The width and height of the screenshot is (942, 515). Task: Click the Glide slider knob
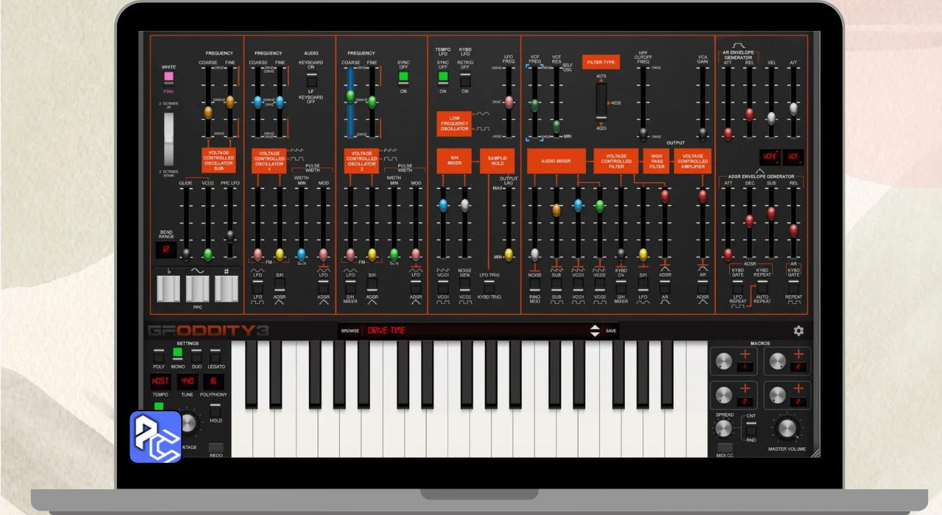pyautogui.click(x=186, y=255)
